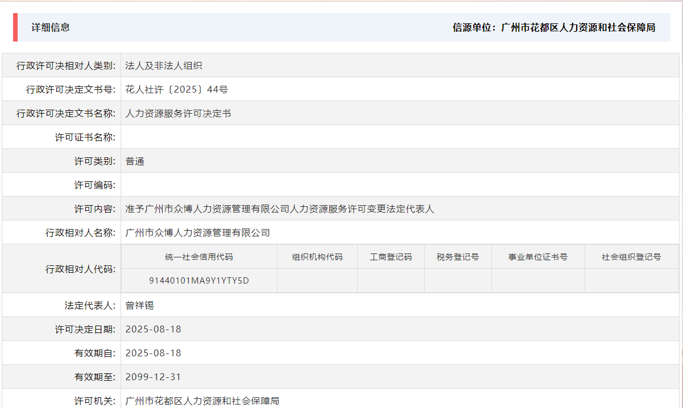Screen dimensions: 683x408
Task: Click the 工商登记码 column header
Action: [390, 256]
